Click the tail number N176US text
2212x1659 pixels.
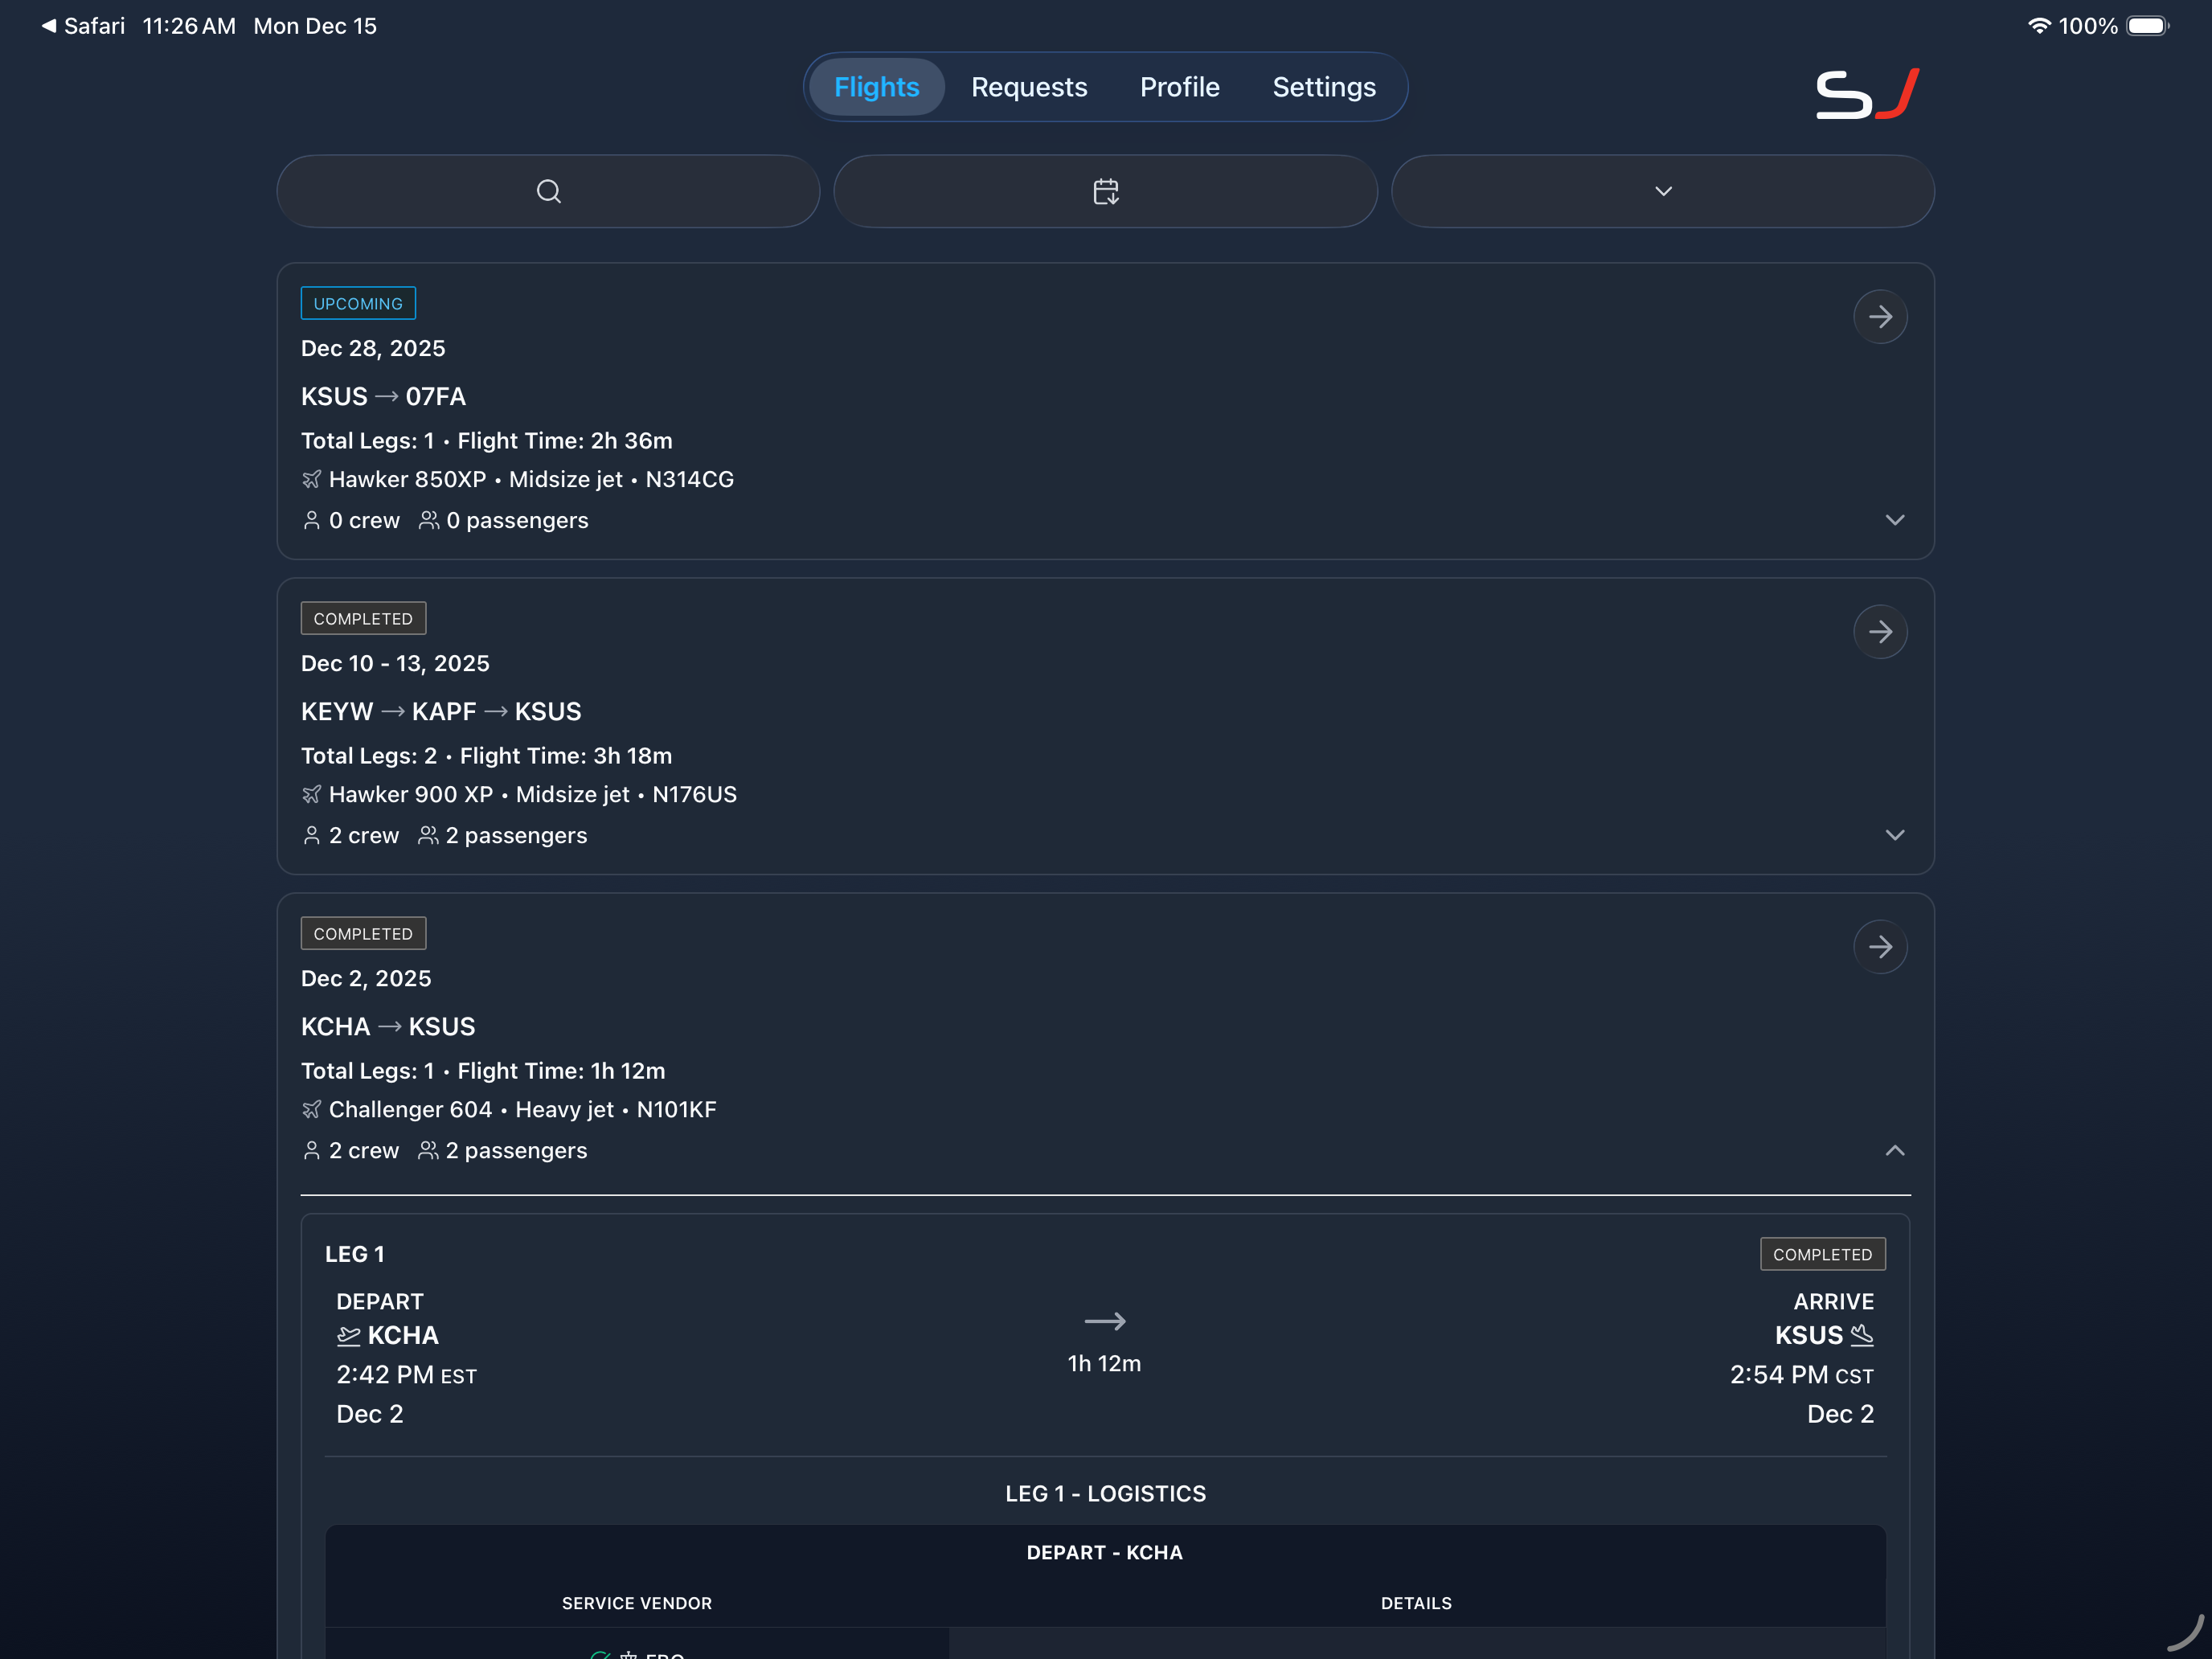pos(694,795)
